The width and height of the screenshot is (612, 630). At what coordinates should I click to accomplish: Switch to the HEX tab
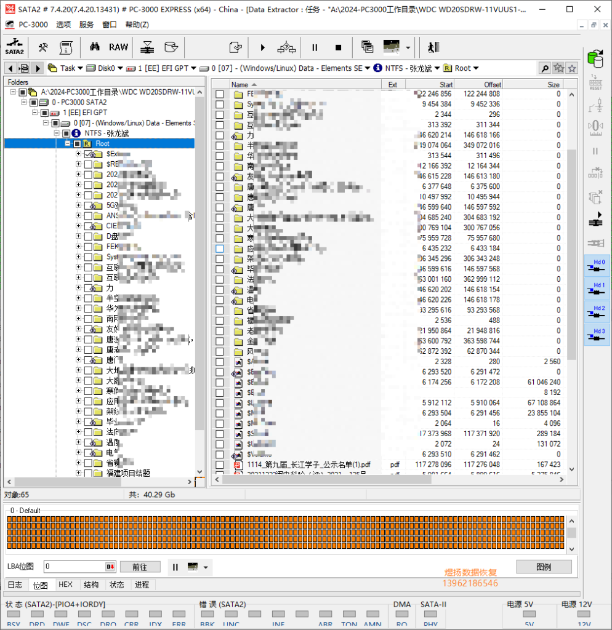pyautogui.click(x=65, y=584)
